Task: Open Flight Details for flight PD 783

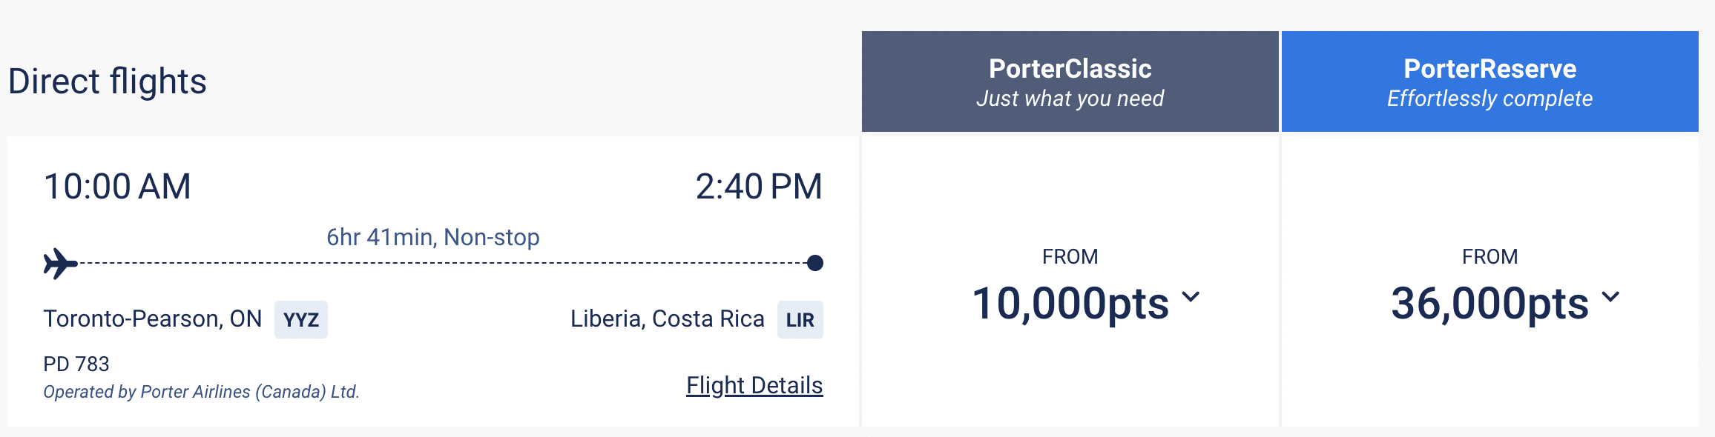Action: 754,386
